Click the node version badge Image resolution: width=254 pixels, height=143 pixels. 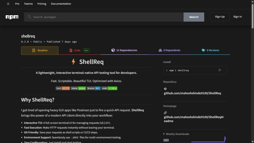pyautogui.click(x=109, y=88)
